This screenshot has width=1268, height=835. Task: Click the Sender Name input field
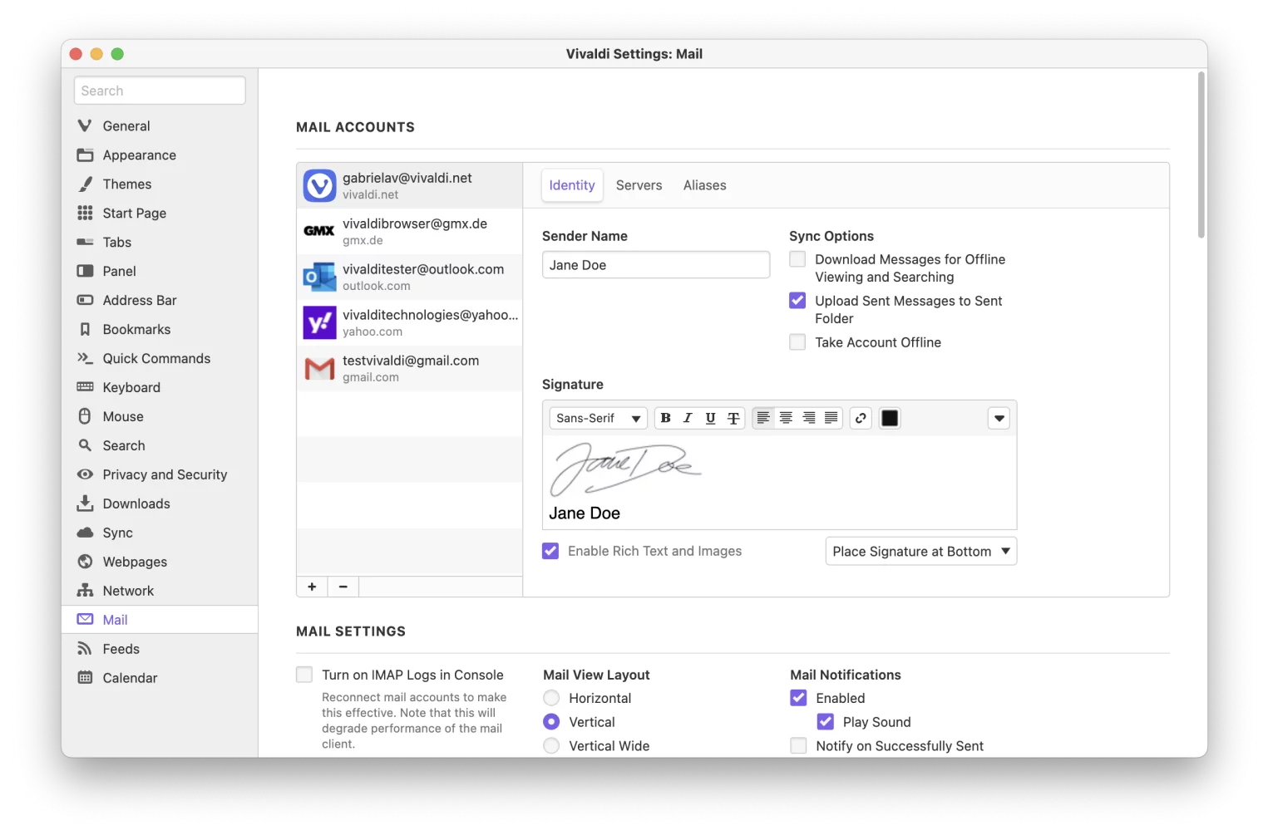(x=655, y=265)
